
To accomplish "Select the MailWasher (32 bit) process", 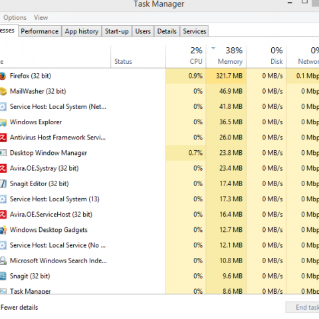I will (x=159, y=91).
